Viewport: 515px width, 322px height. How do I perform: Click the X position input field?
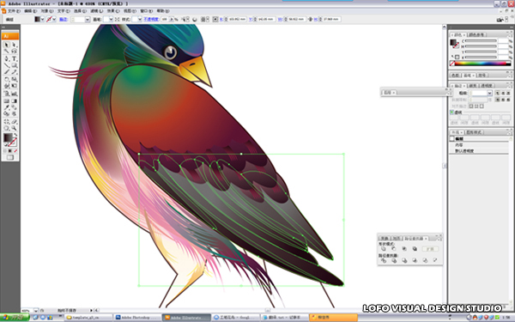pyautogui.click(x=237, y=20)
